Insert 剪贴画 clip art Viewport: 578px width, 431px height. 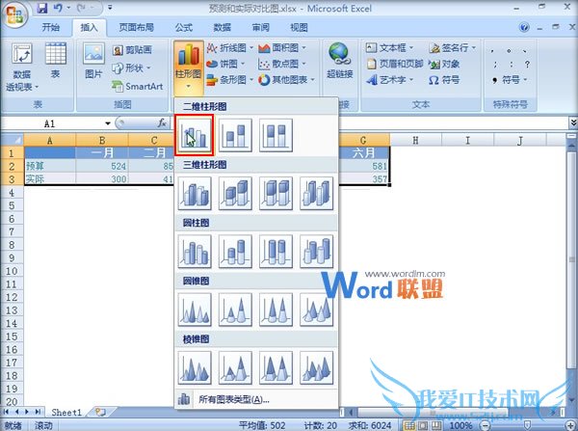pyautogui.click(x=132, y=50)
